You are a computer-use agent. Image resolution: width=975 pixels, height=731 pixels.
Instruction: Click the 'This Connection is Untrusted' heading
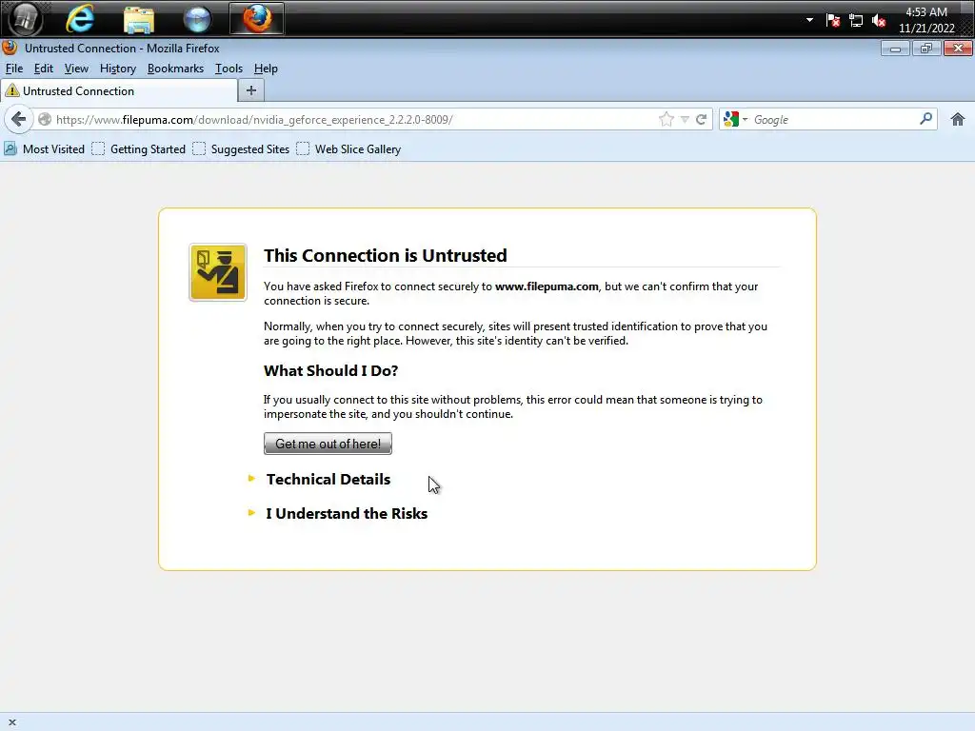point(385,255)
